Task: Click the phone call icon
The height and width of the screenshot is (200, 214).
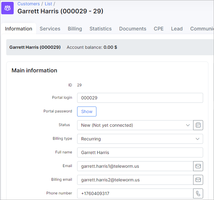Action: click(x=198, y=193)
